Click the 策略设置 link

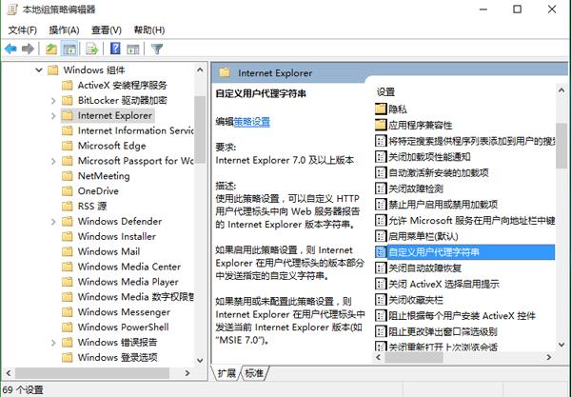251,122
